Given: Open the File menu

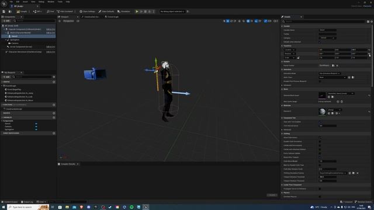Looking at the screenshot, I should [x=11, y=2].
